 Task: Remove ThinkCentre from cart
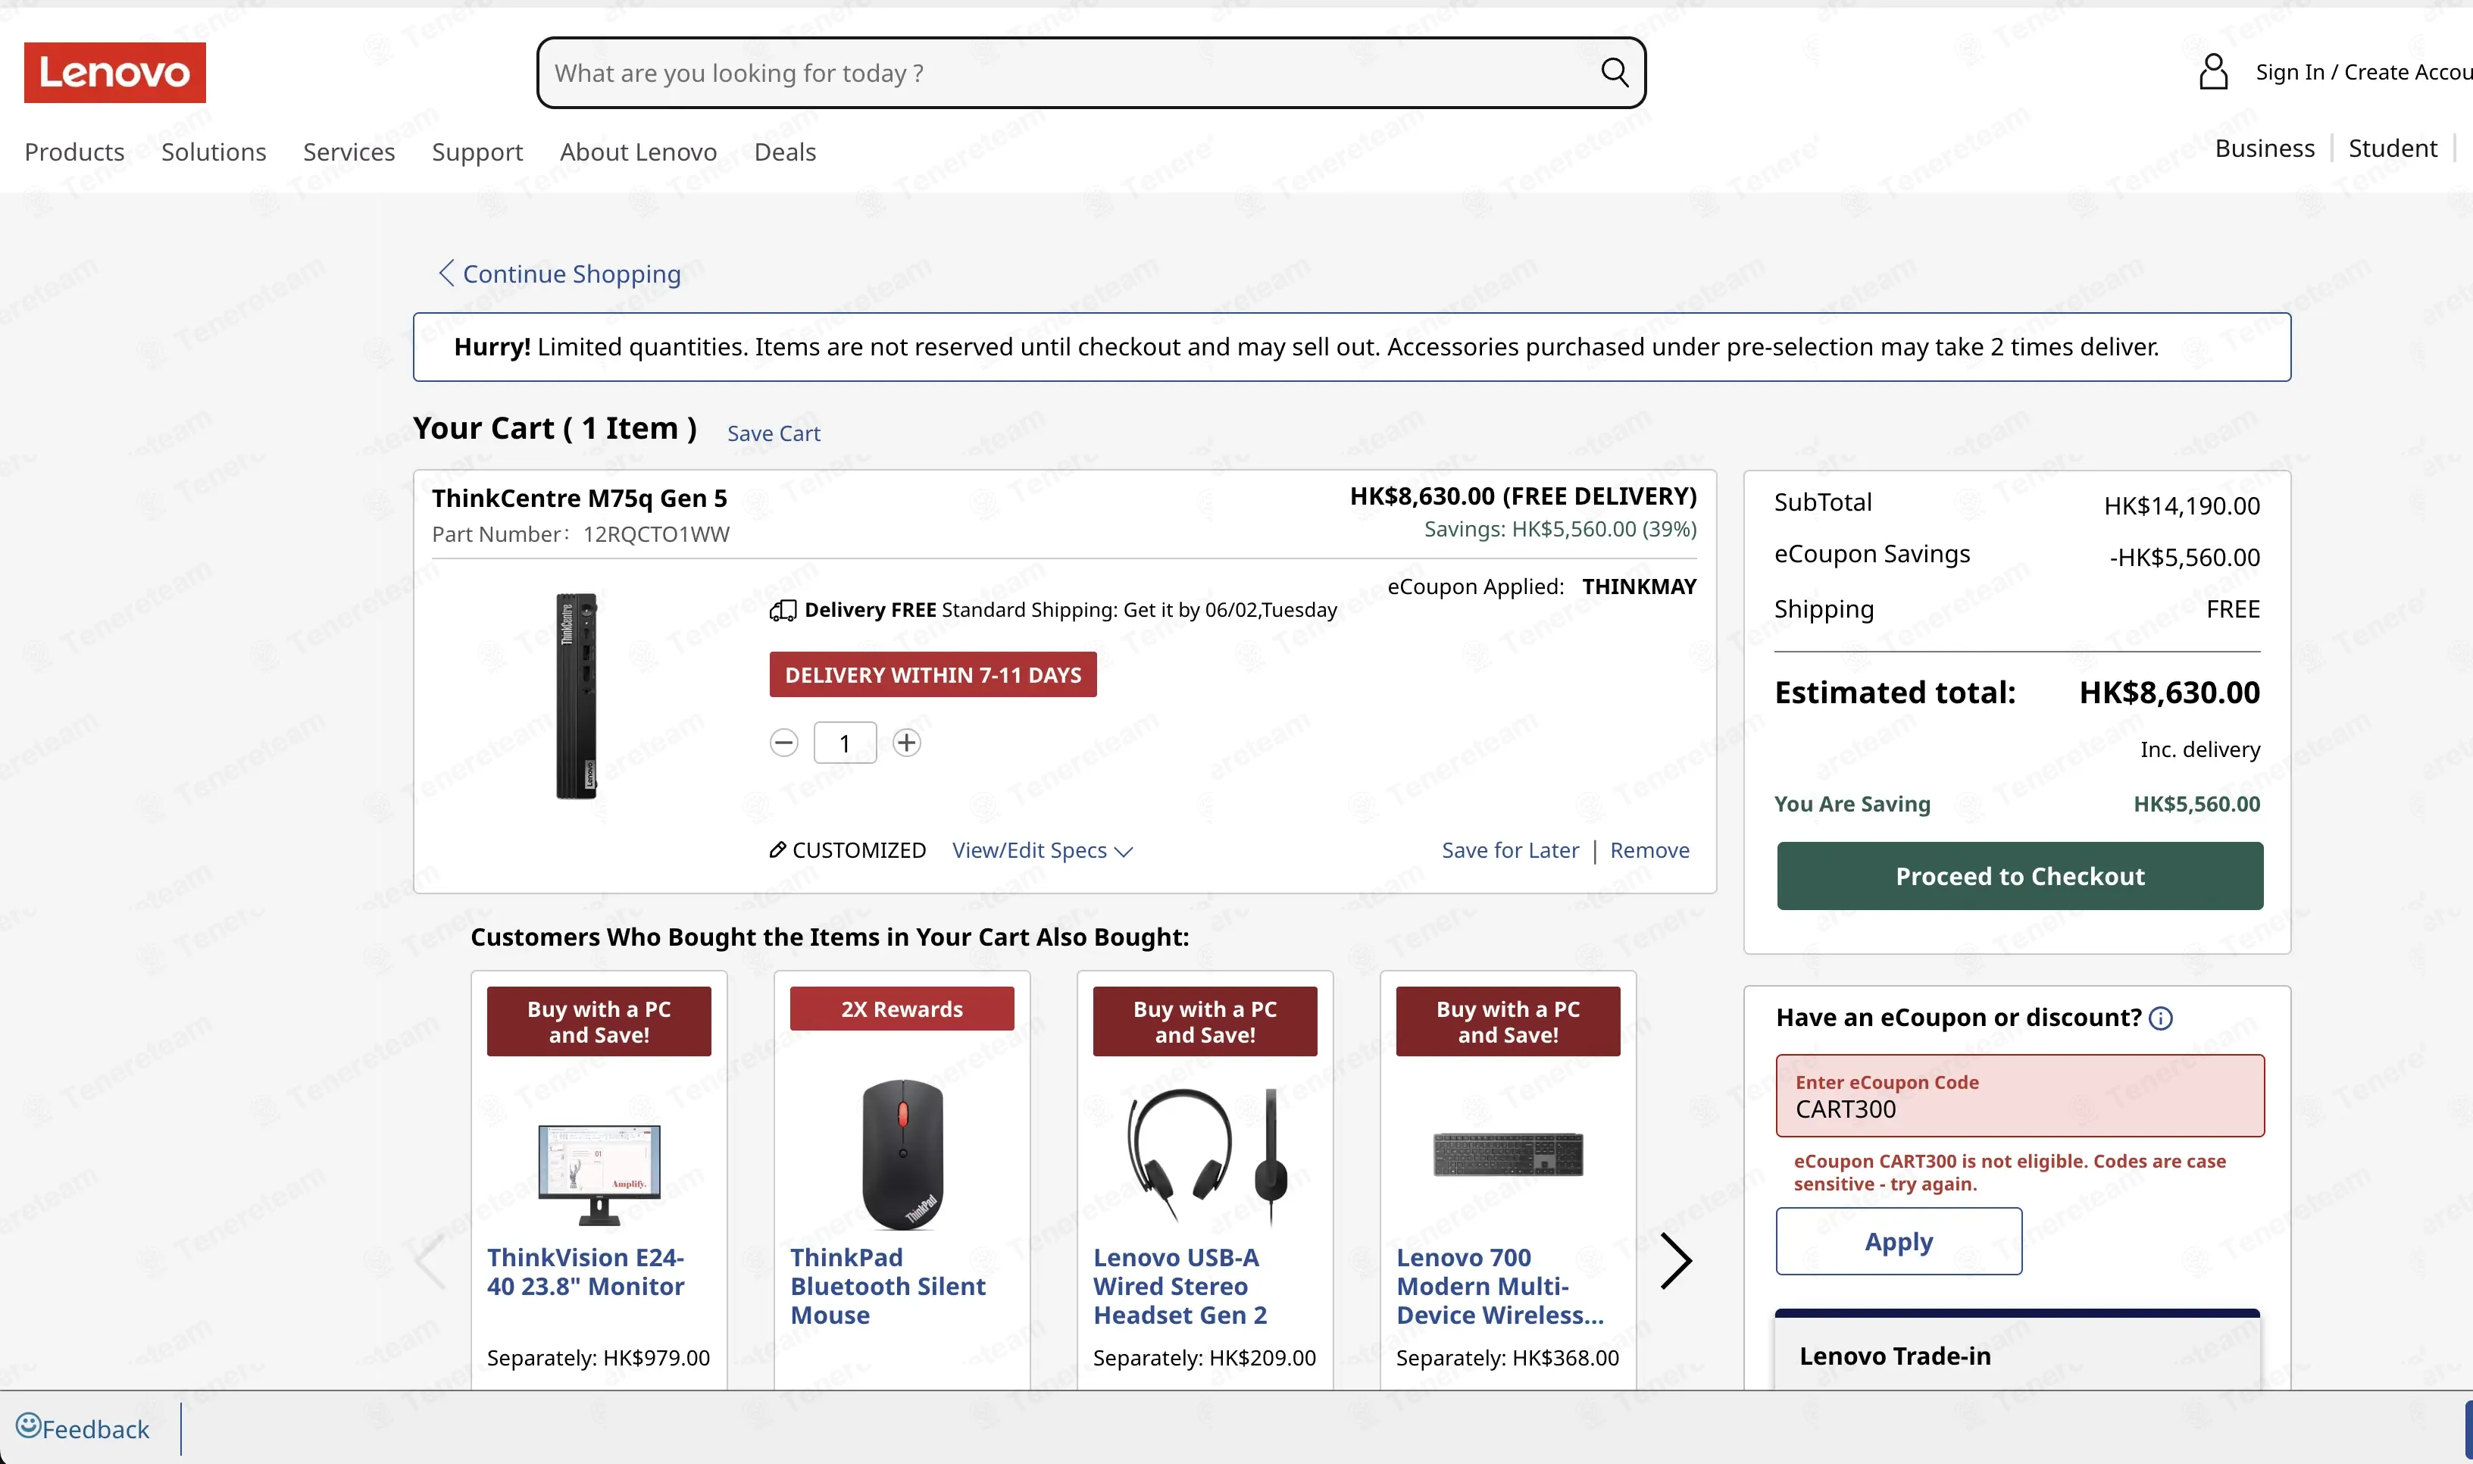1649,850
